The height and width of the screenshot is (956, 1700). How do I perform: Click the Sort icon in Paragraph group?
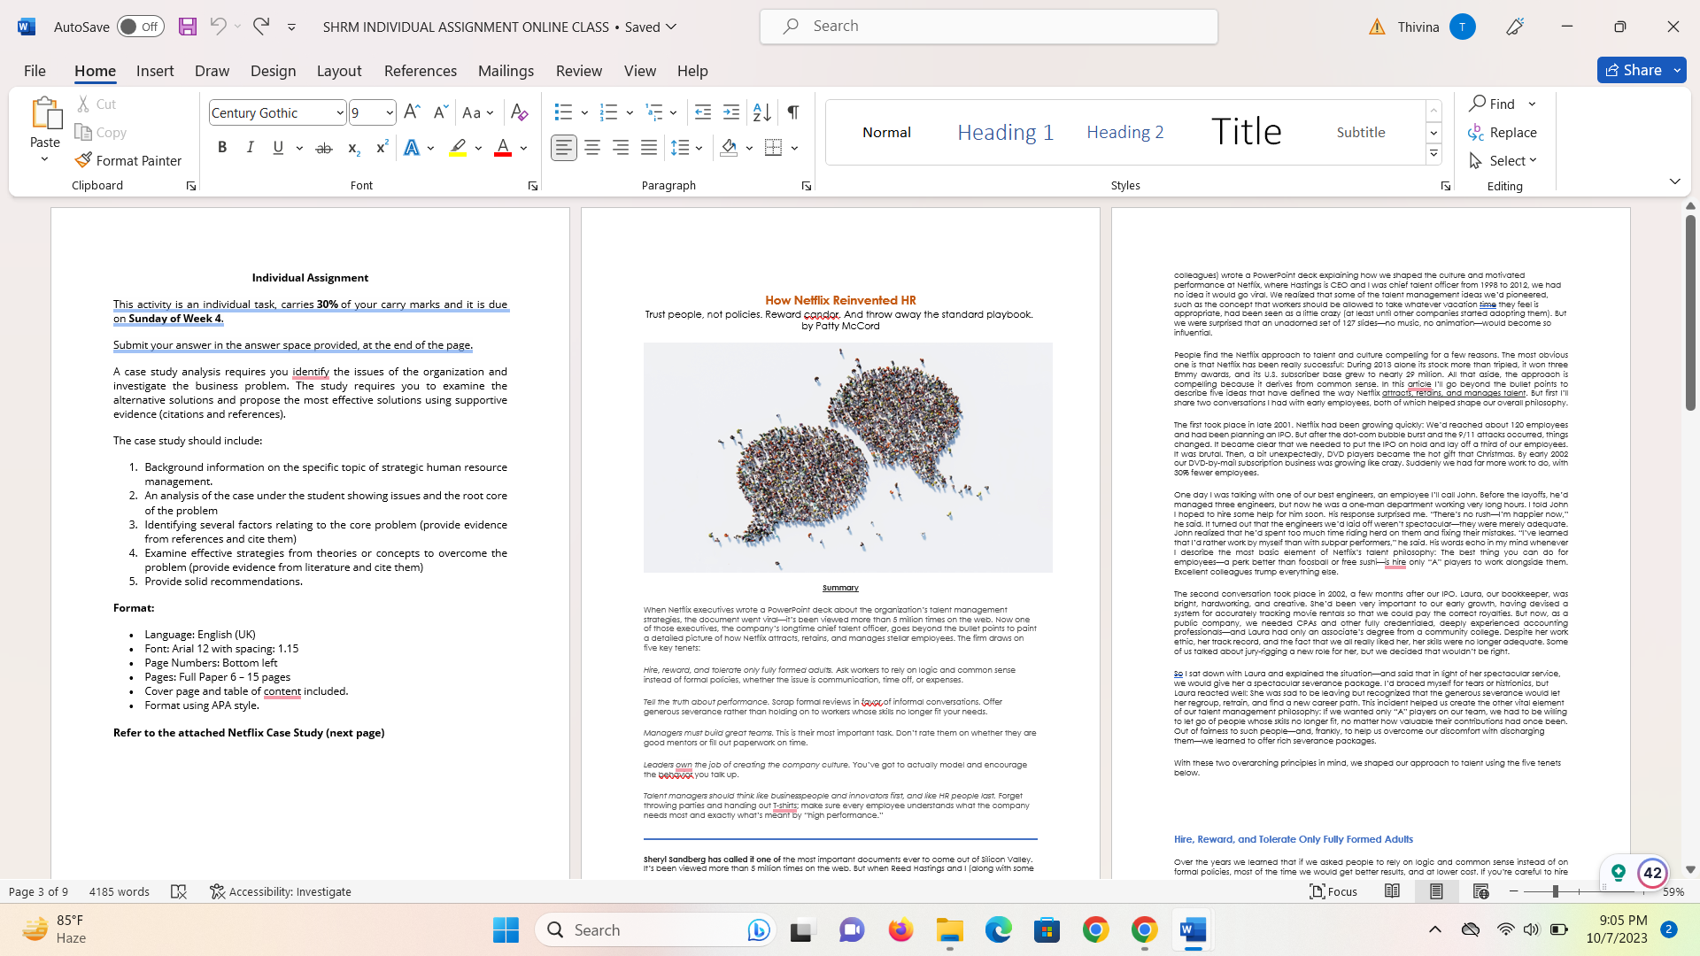pyautogui.click(x=761, y=112)
